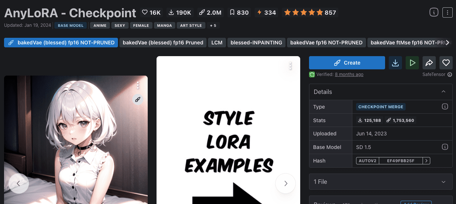The width and height of the screenshot is (456, 204).
Task: Favorite the model with the heart icon button
Action: [446, 63]
